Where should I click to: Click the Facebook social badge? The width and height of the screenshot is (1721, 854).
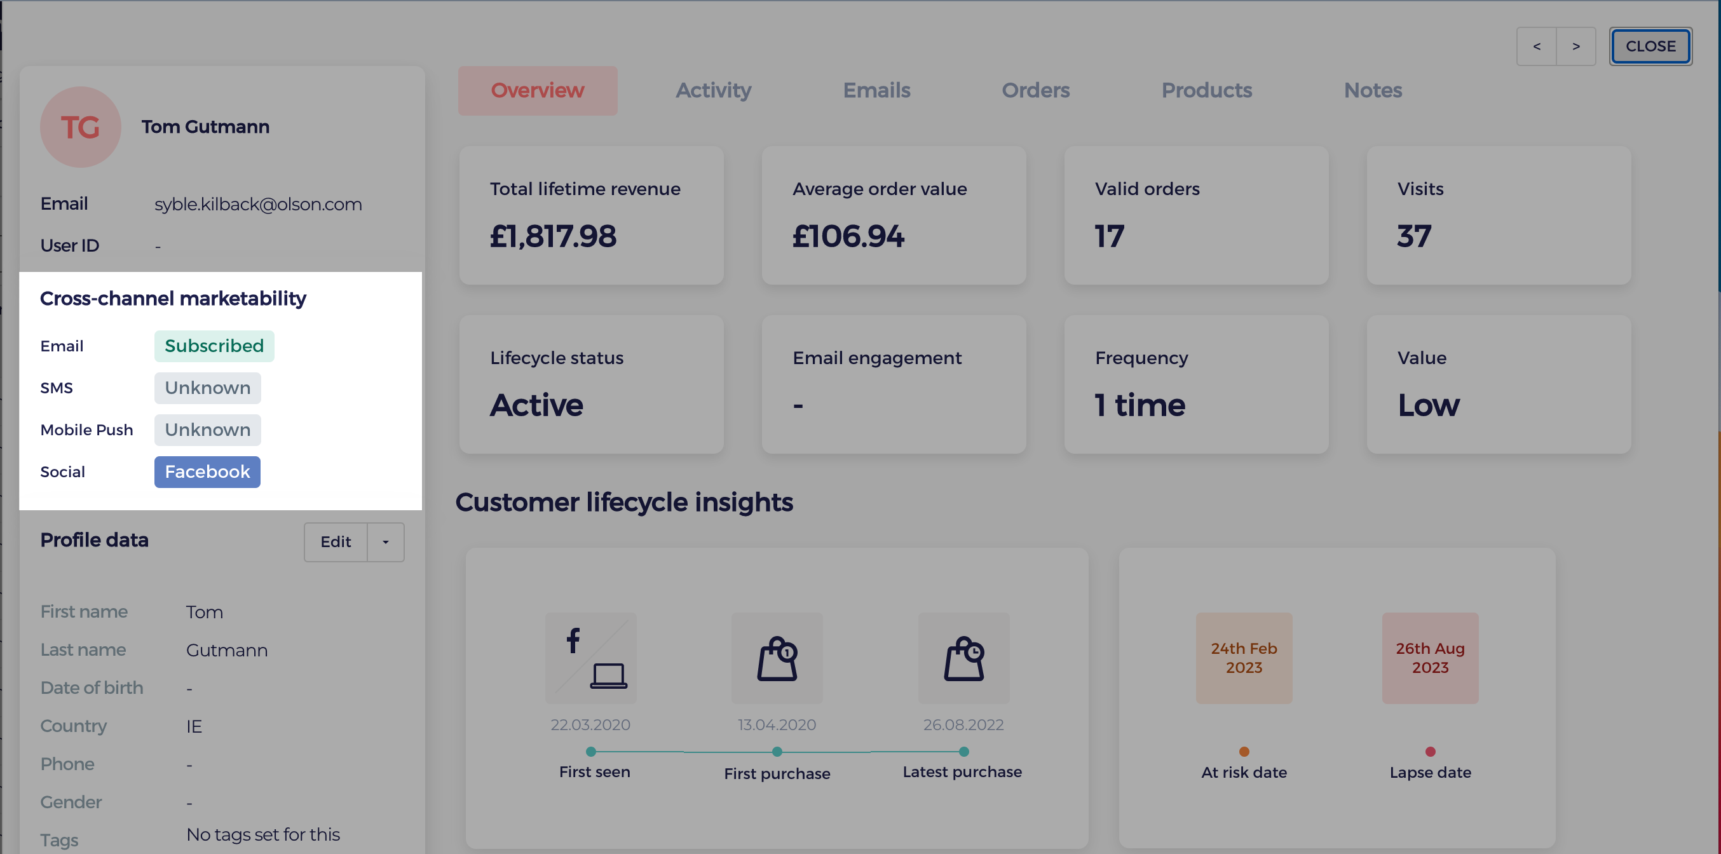(x=207, y=473)
